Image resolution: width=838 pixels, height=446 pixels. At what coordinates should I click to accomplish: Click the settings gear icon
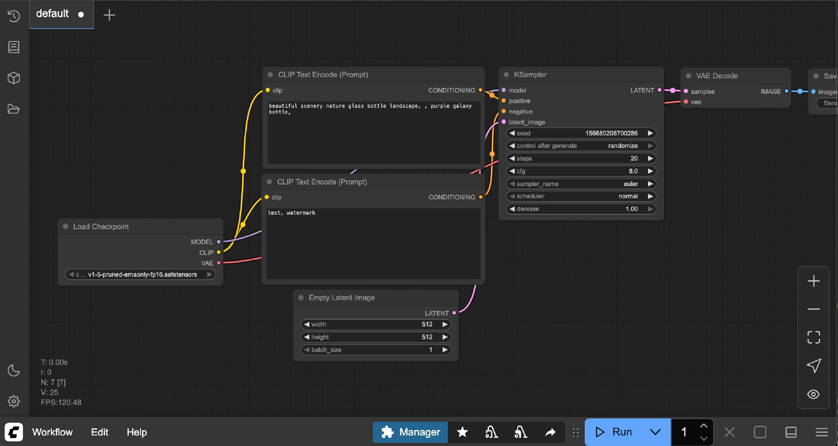(x=14, y=401)
